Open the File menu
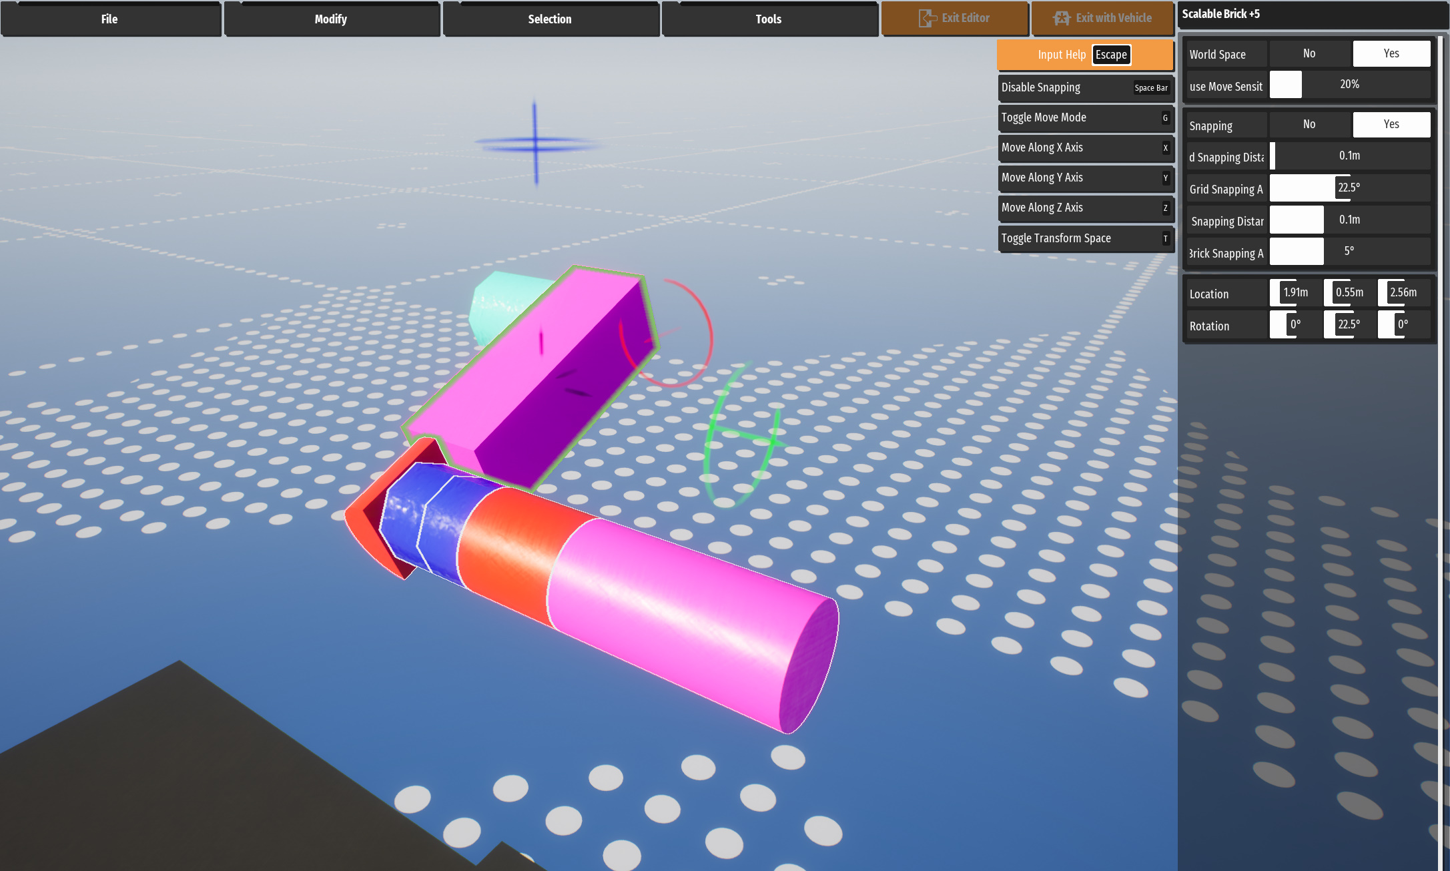Image resolution: width=1450 pixels, height=871 pixels. (110, 19)
